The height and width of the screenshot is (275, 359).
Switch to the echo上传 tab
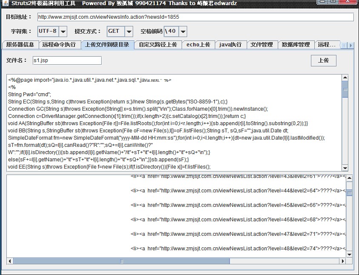[x=198, y=45]
